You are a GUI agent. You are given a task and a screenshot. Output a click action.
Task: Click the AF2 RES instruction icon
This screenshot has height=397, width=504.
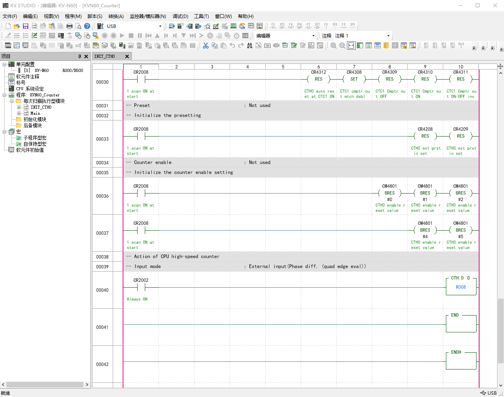point(435,46)
